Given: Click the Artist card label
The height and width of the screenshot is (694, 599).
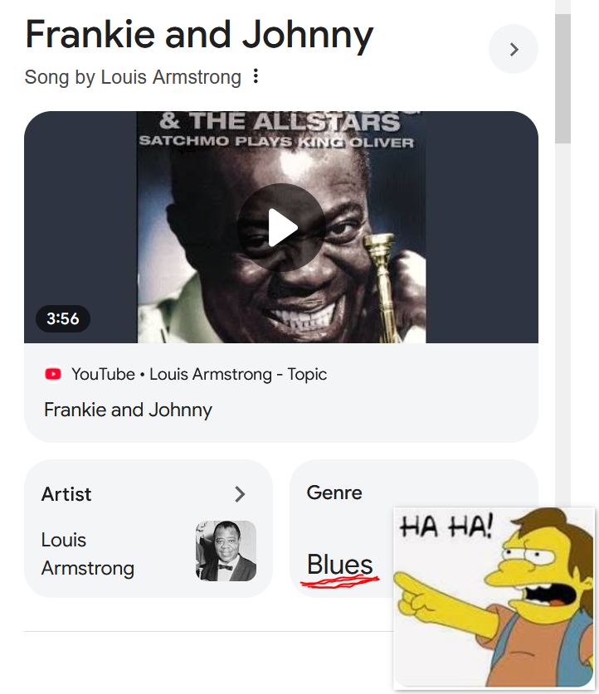Looking at the screenshot, I should click(x=66, y=494).
